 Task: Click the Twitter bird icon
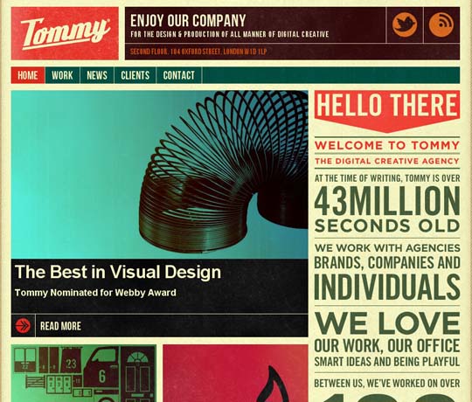pyautogui.click(x=405, y=24)
